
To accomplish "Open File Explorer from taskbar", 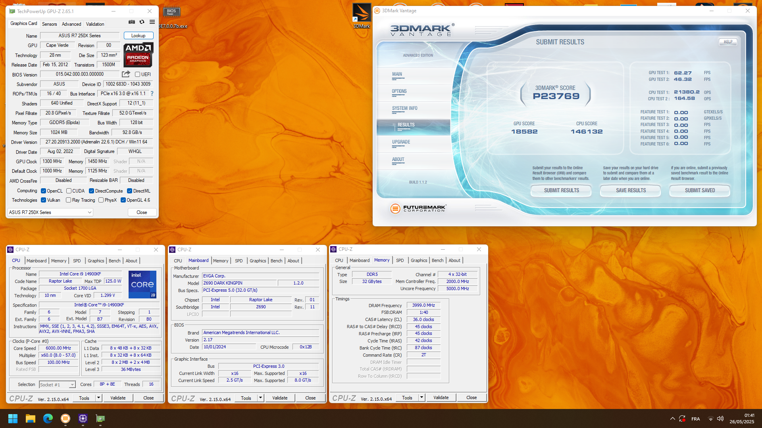I will (x=31, y=418).
